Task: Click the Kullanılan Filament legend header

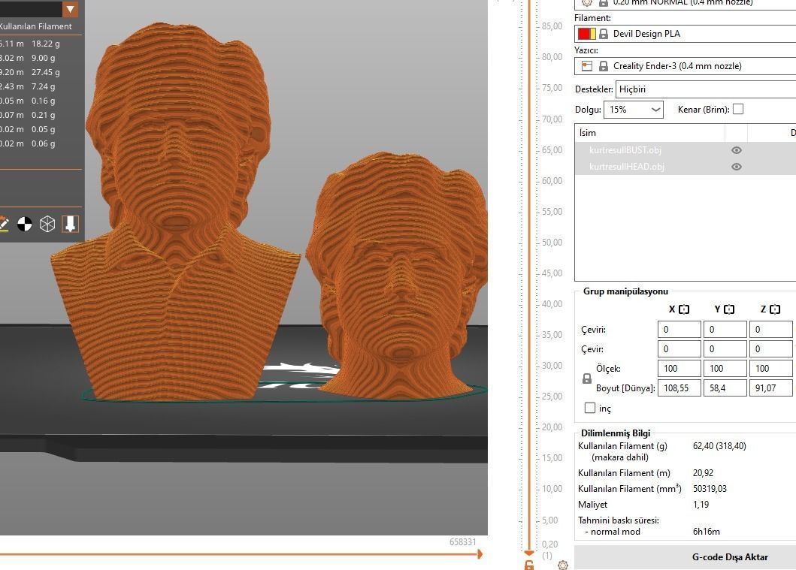Action: point(35,26)
